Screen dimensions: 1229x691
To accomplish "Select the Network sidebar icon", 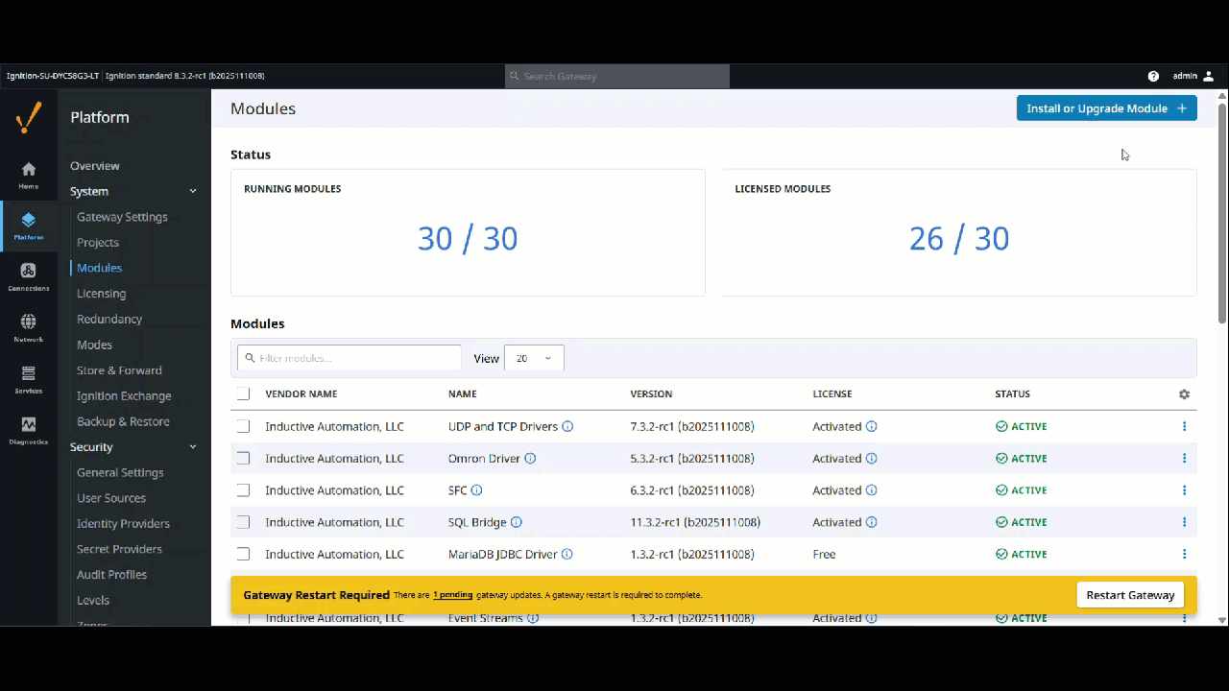I will [28, 326].
